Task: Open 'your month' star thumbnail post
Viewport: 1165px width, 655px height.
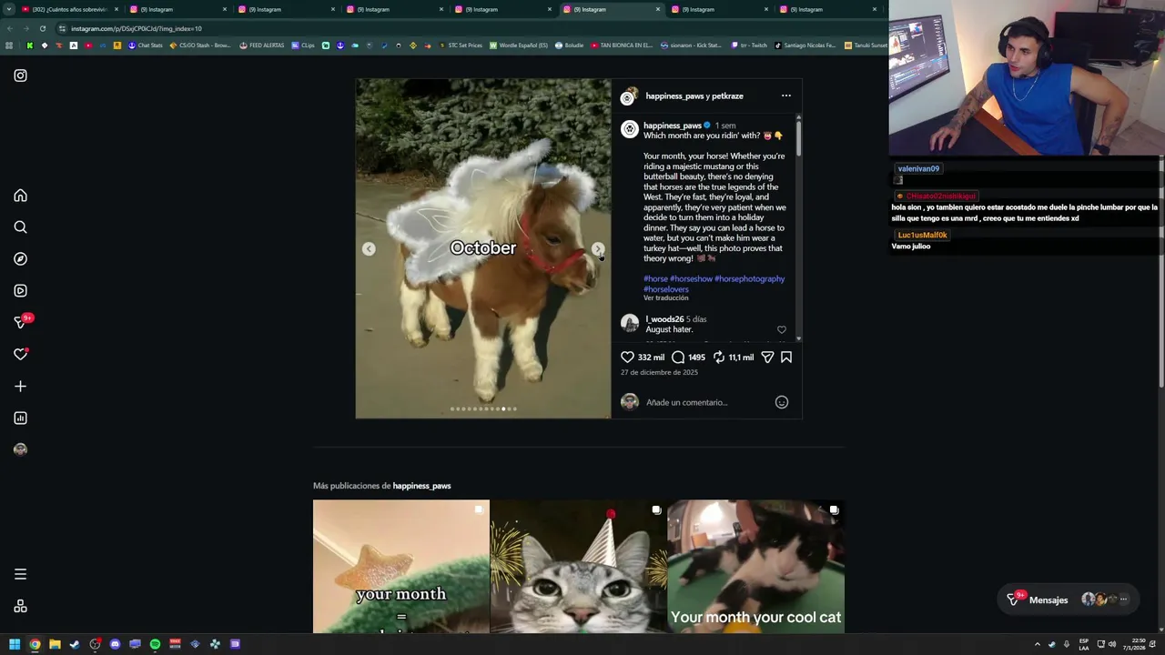Action: (x=401, y=566)
